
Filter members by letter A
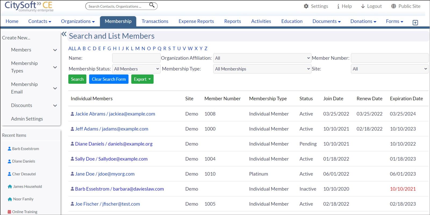(x=79, y=49)
